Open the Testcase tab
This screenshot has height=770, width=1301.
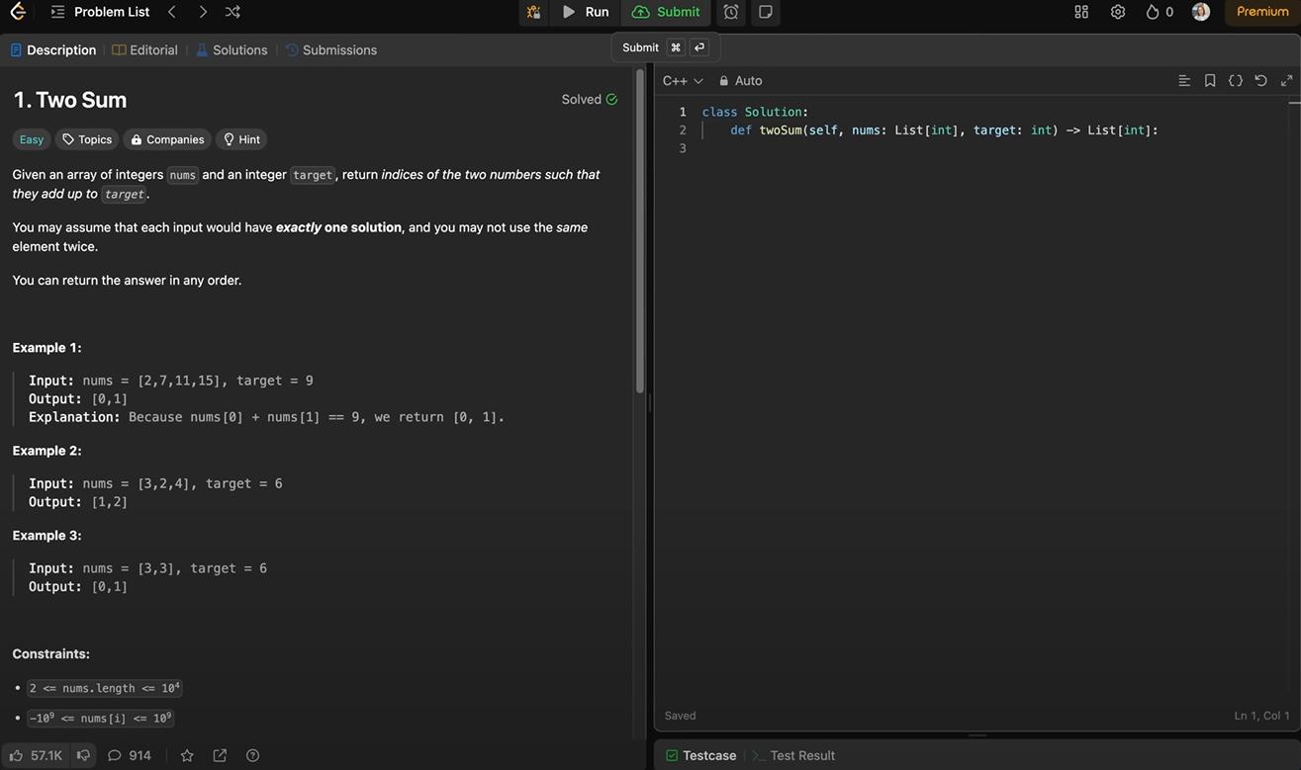coord(700,755)
